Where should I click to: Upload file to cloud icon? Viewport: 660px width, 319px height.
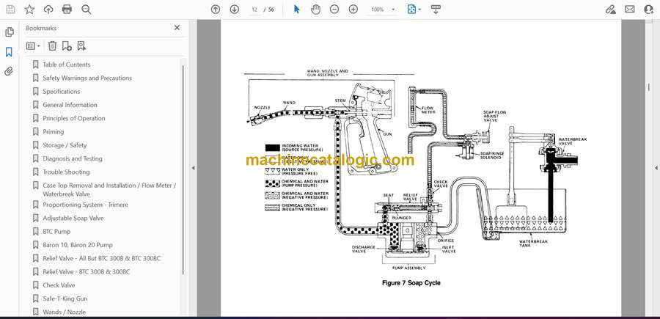coord(48,10)
